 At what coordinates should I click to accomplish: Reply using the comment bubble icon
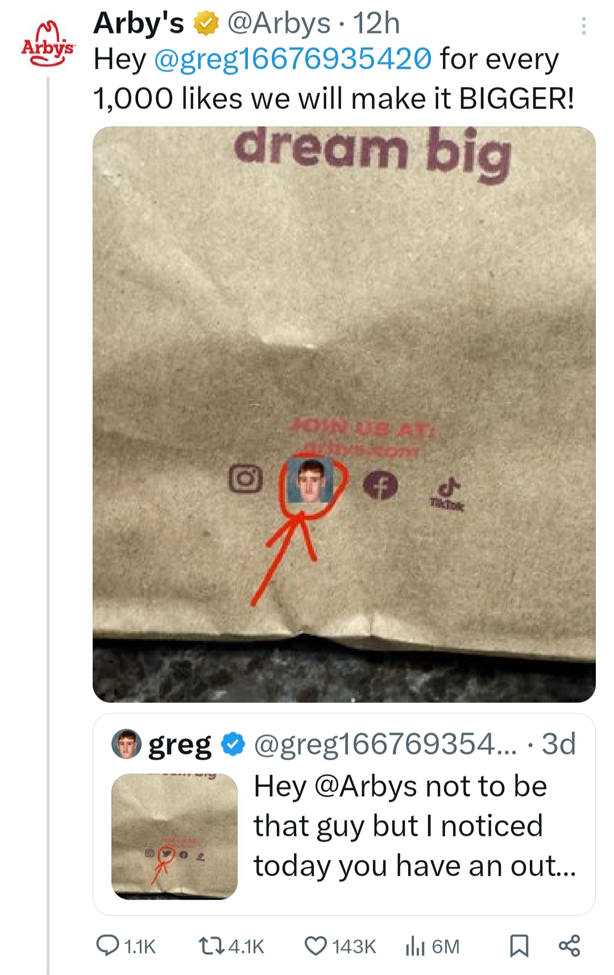(107, 945)
